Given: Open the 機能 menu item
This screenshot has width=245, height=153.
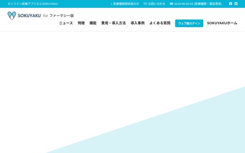Looking at the screenshot, I should pos(93,23).
